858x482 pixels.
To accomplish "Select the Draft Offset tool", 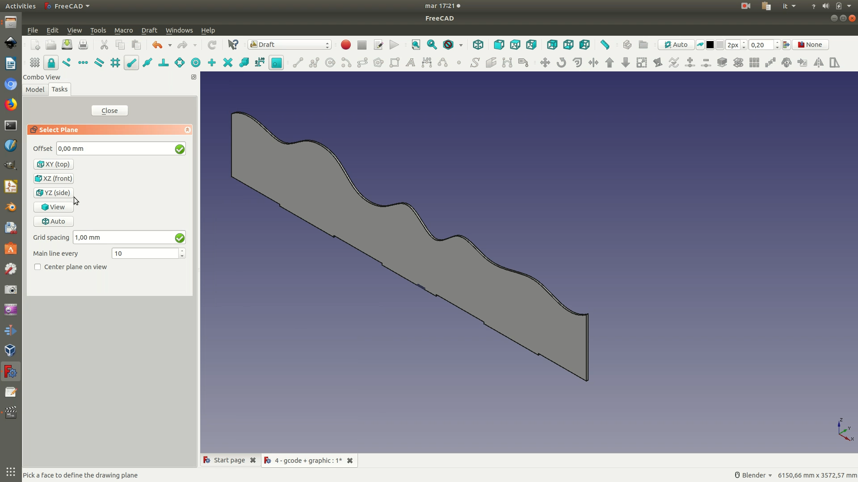I will (x=577, y=63).
